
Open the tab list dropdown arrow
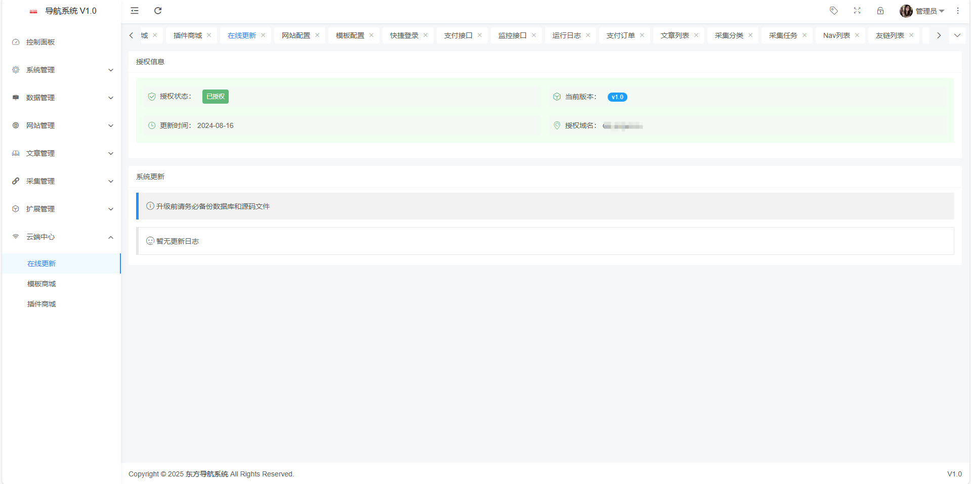[957, 35]
